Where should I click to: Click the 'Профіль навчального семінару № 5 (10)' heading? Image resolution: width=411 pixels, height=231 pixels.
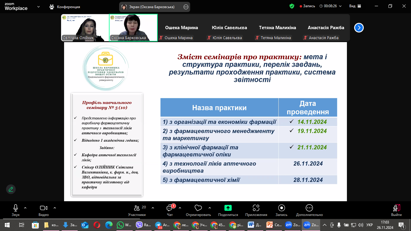(107, 105)
